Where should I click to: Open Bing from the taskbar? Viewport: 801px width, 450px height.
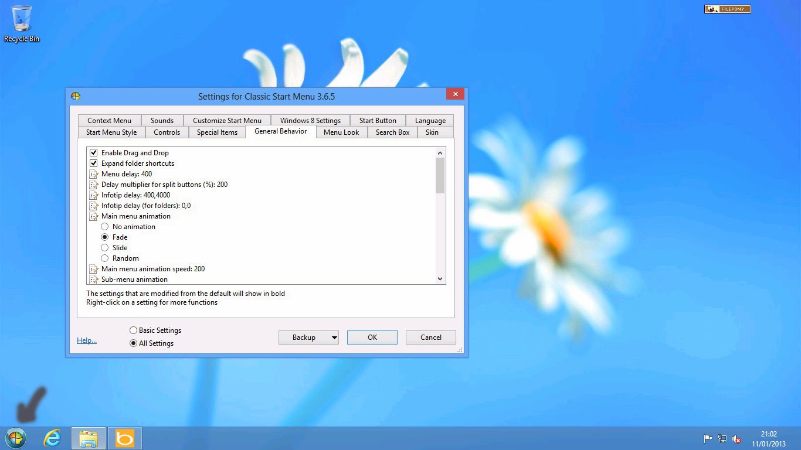pos(124,438)
